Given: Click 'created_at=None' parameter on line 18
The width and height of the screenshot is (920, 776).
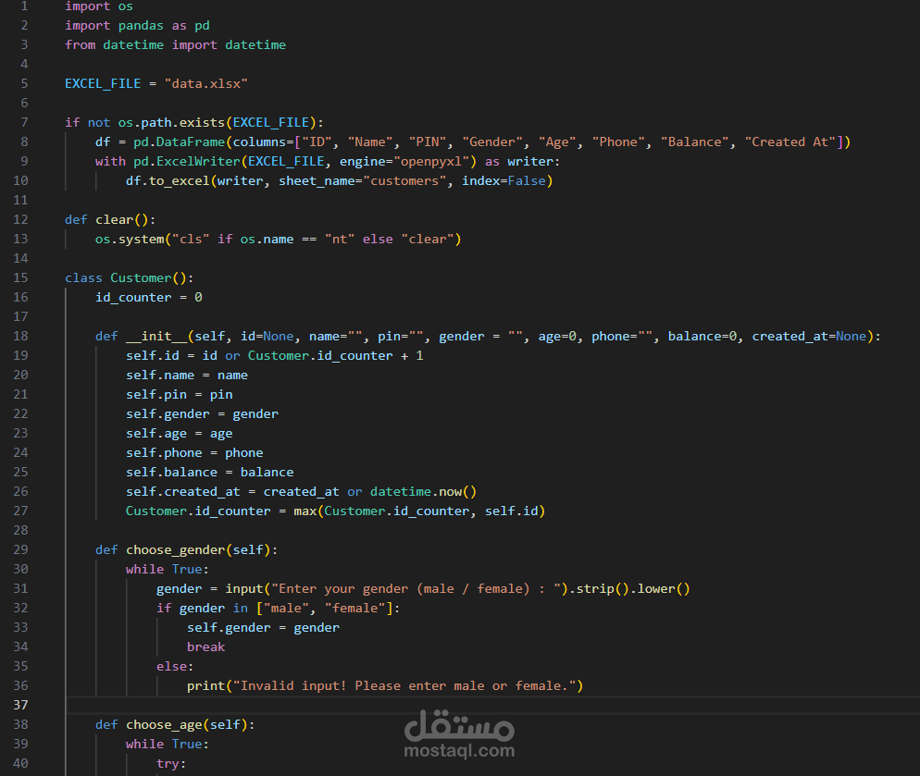Looking at the screenshot, I should coord(809,336).
